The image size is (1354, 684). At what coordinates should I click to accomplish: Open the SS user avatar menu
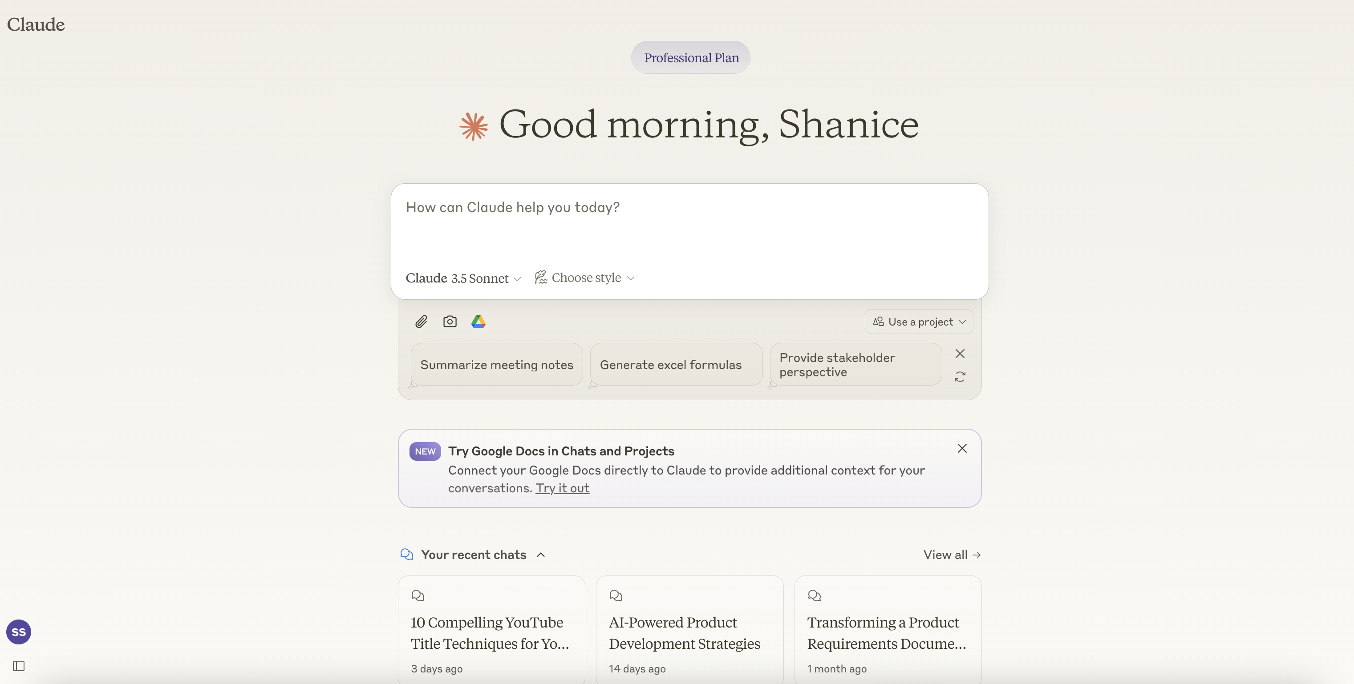tap(19, 632)
